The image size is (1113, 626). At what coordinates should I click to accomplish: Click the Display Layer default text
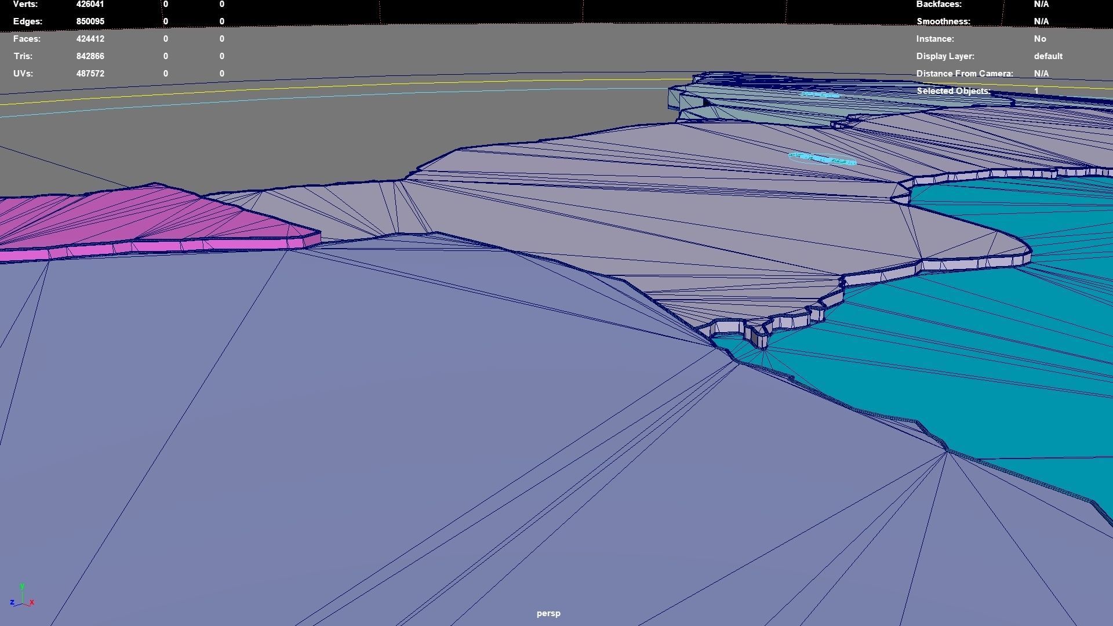1048,56
